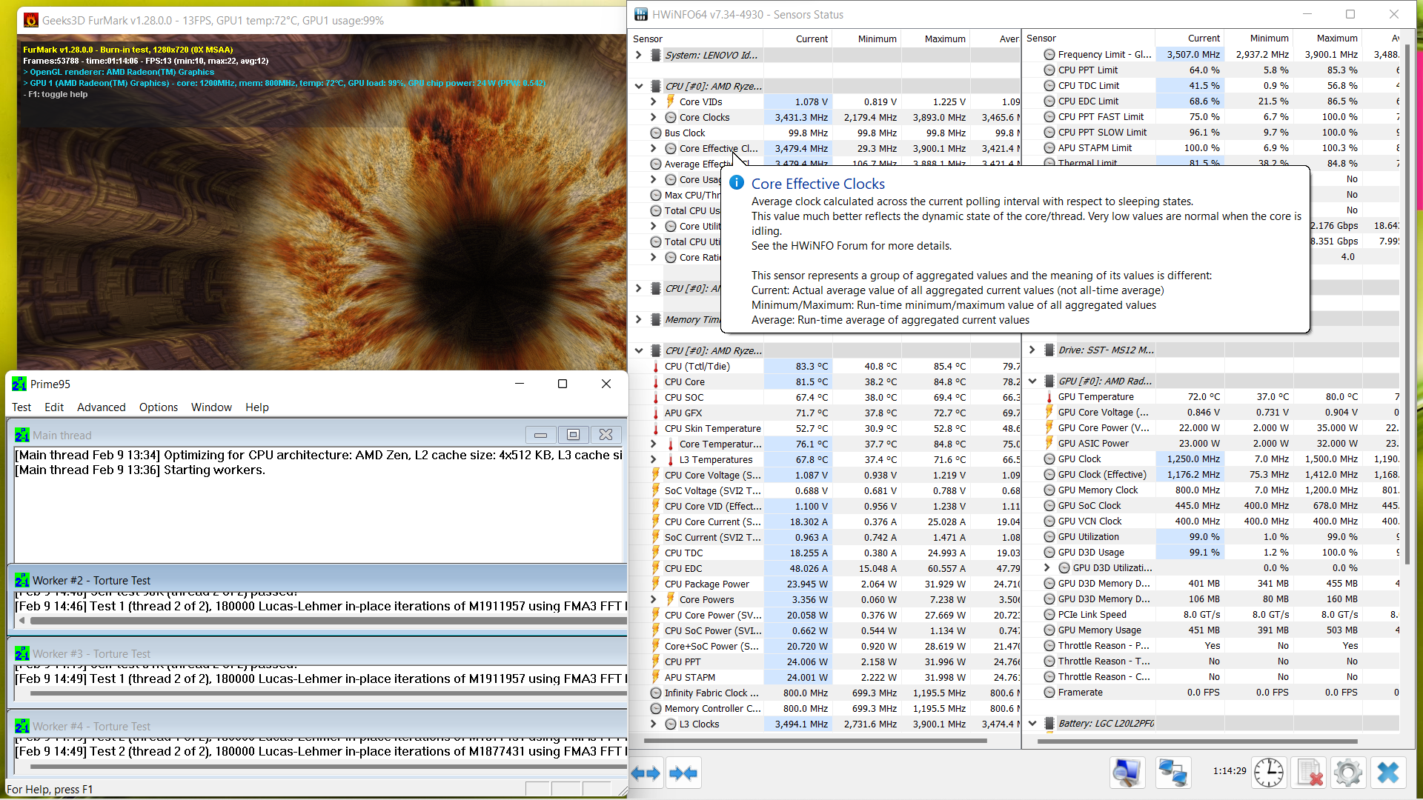The width and height of the screenshot is (1423, 800).
Task: Click the Maximum column header in right sensor pane
Action: point(1327,38)
